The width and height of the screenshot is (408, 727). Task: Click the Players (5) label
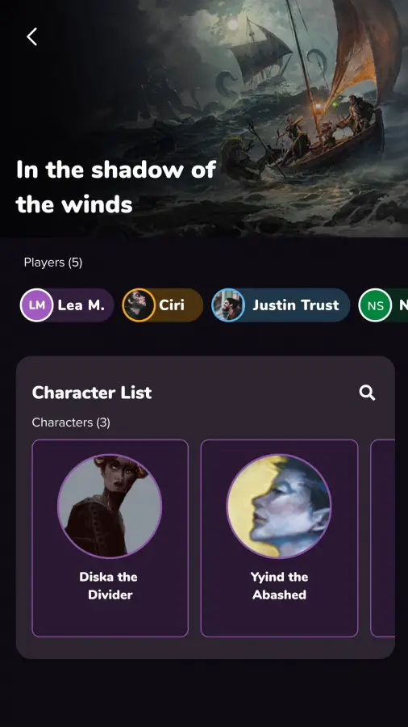[53, 263]
